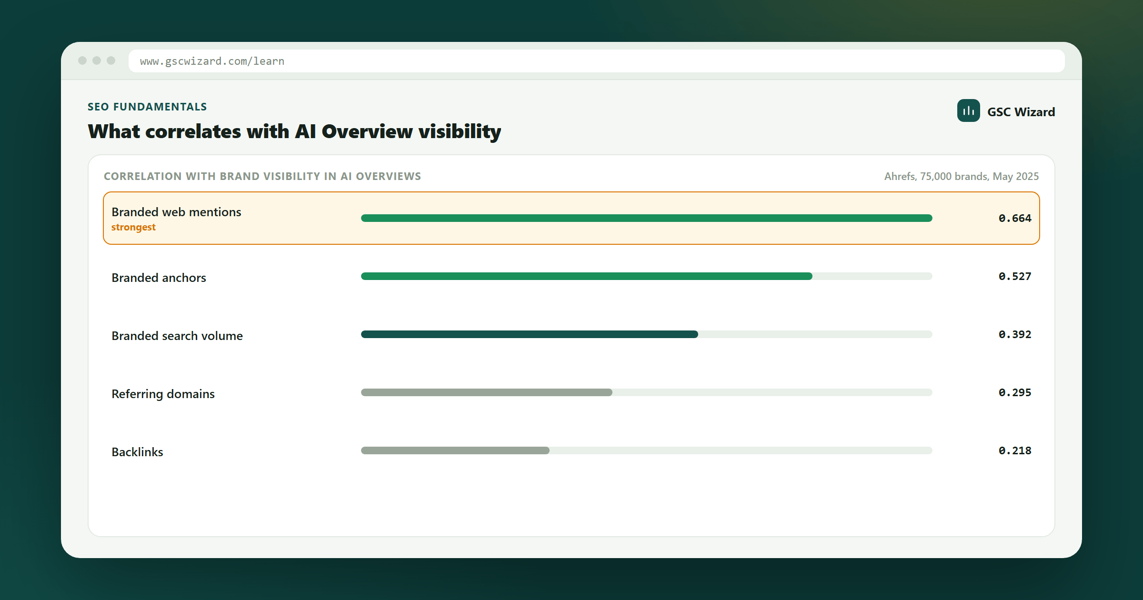1143x600 pixels.
Task: Click the Ahrefs, 75,000 brands, May 2025 source note
Action: click(x=962, y=176)
